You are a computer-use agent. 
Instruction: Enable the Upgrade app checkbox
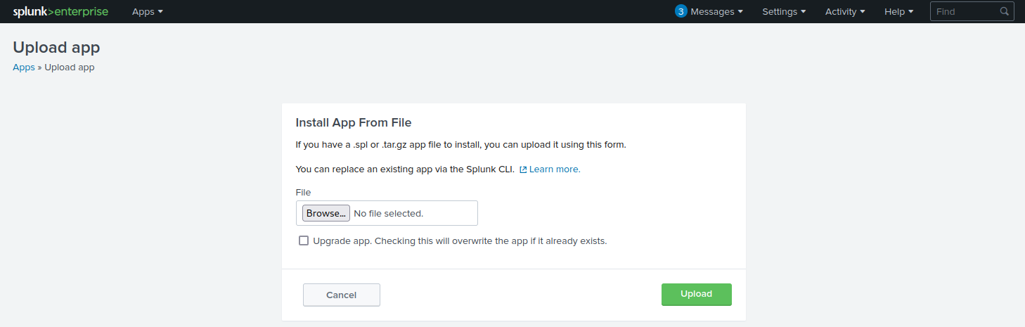point(304,241)
